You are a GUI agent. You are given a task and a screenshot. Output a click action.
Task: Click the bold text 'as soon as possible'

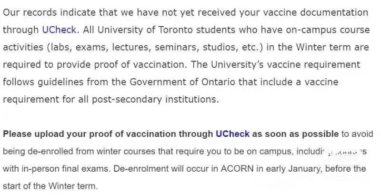click(295, 134)
